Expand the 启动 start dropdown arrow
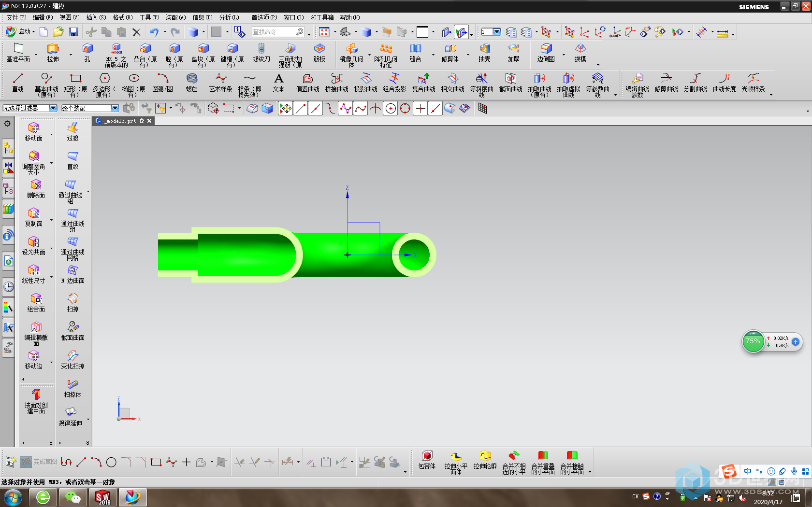This screenshot has width=812, height=507. pyautogui.click(x=34, y=32)
